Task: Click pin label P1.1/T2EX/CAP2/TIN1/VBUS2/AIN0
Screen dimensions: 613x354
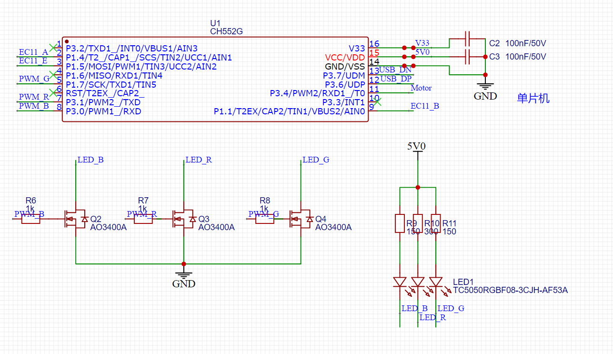Action: pyautogui.click(x=289, y=111)
